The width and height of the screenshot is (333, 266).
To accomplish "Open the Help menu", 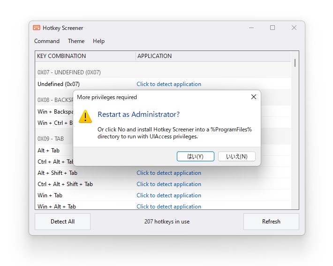I will [x=98, y=41].
